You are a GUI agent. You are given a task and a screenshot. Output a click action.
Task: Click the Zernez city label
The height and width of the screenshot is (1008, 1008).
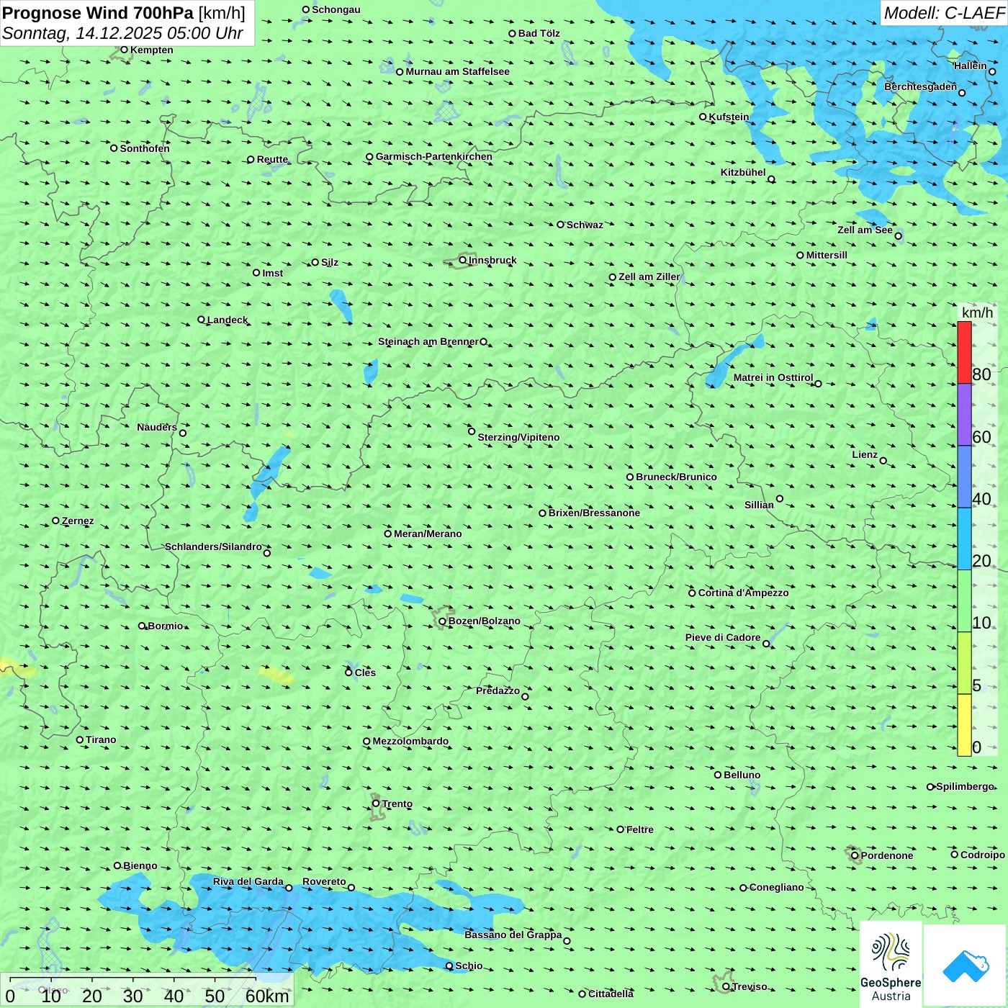(x=78, y=521)
